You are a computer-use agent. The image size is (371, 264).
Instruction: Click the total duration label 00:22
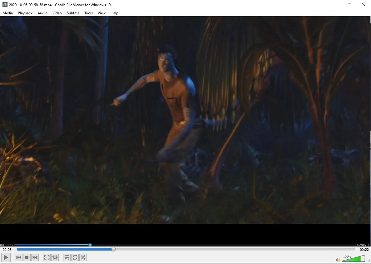[364, 250]
